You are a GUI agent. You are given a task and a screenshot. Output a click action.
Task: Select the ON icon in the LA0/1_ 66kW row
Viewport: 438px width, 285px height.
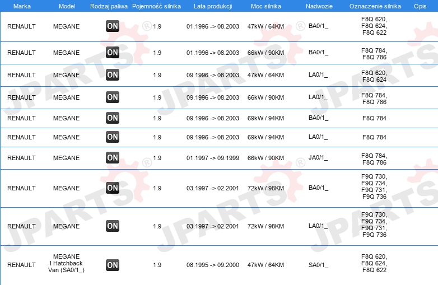tap(113, 97)
